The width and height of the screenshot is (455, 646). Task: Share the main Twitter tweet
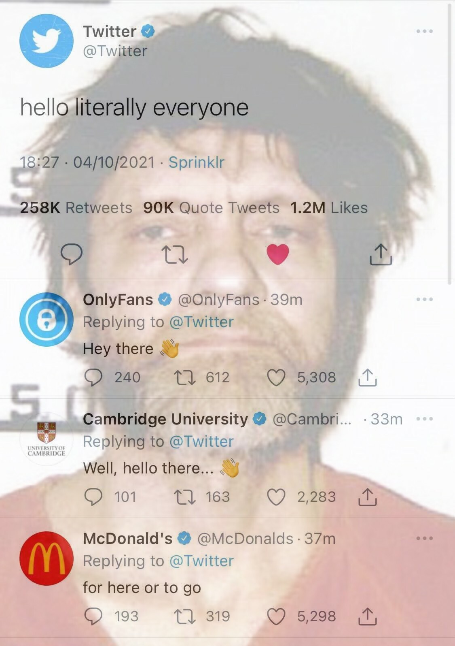point(381,254)
